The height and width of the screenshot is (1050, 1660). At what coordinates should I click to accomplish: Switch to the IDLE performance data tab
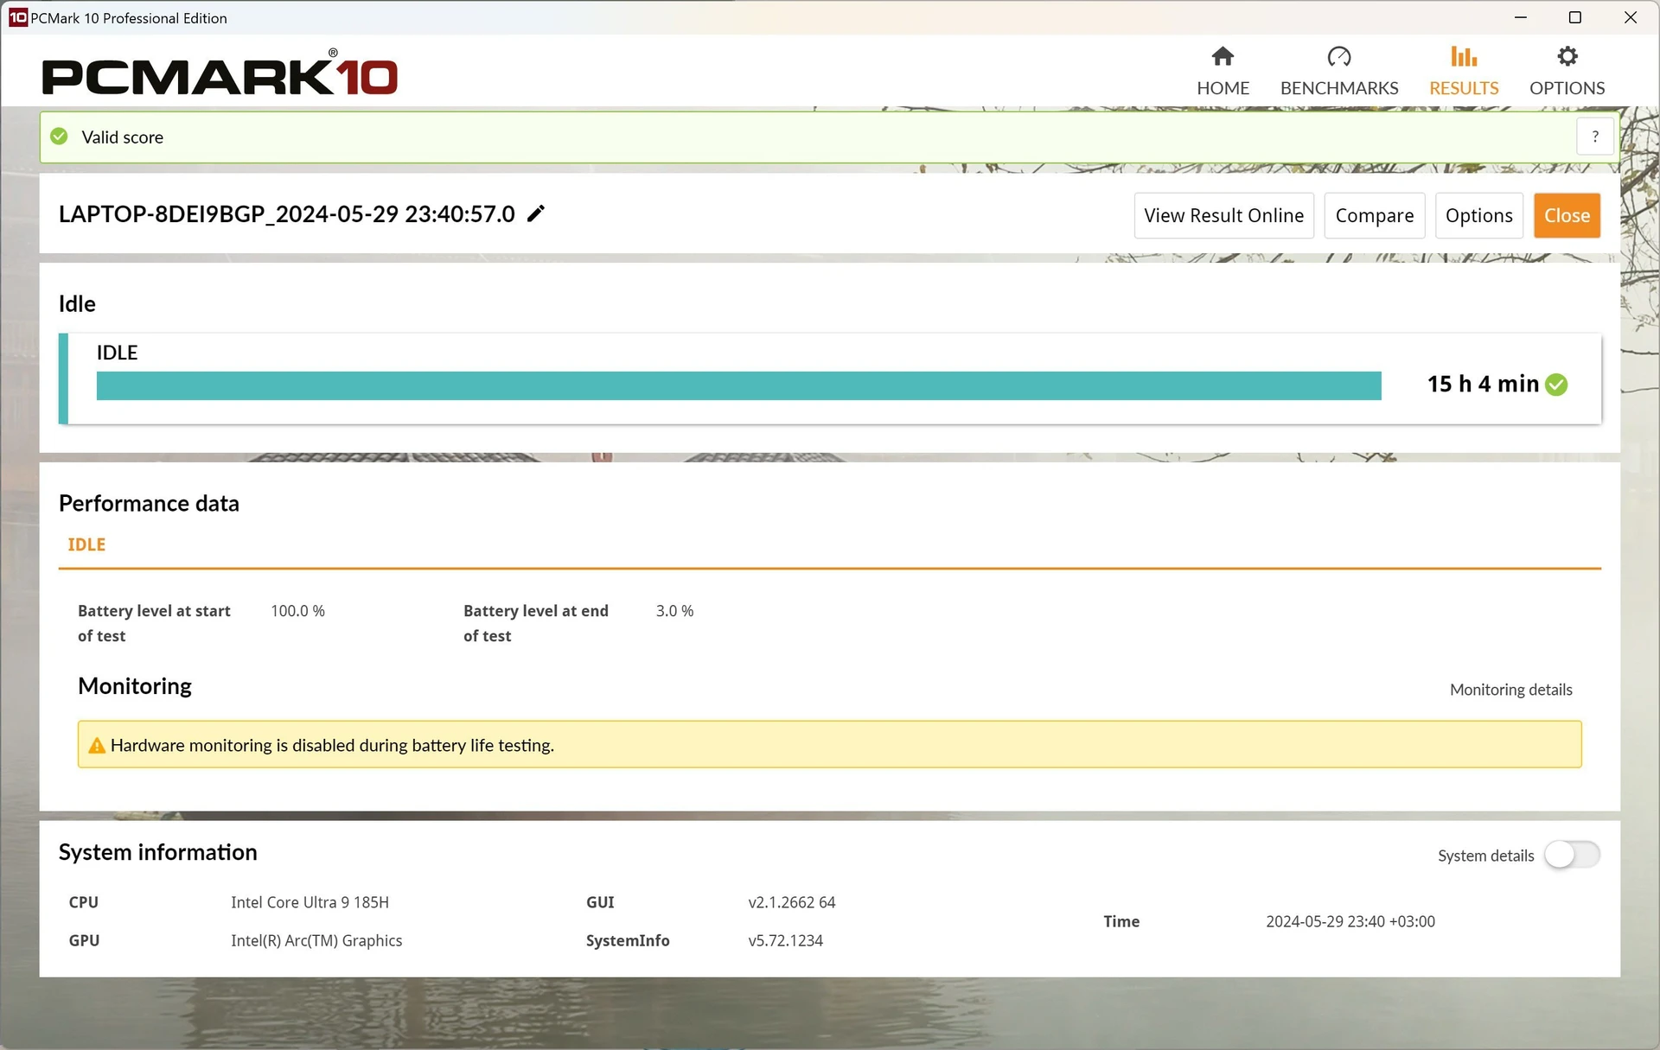[x=86, y=544]
